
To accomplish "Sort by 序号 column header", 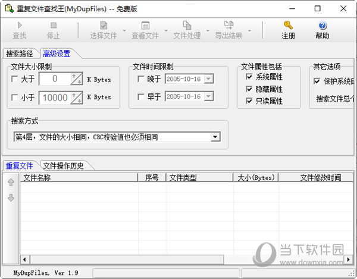I will [x=152, y=177].
